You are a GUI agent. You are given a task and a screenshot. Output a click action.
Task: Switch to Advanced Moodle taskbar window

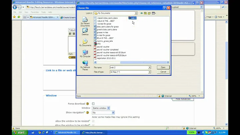click(x=67, y=133)
